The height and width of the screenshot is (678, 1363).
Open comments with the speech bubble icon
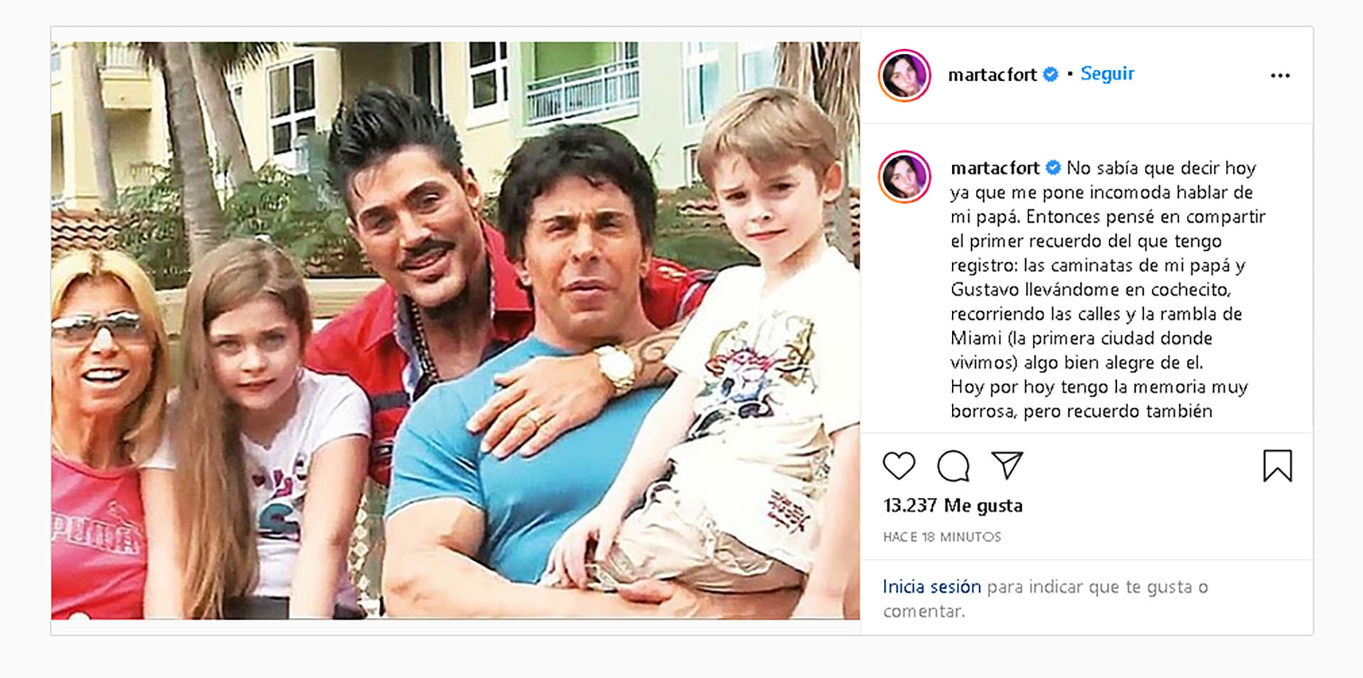click(x=953, y=466)
